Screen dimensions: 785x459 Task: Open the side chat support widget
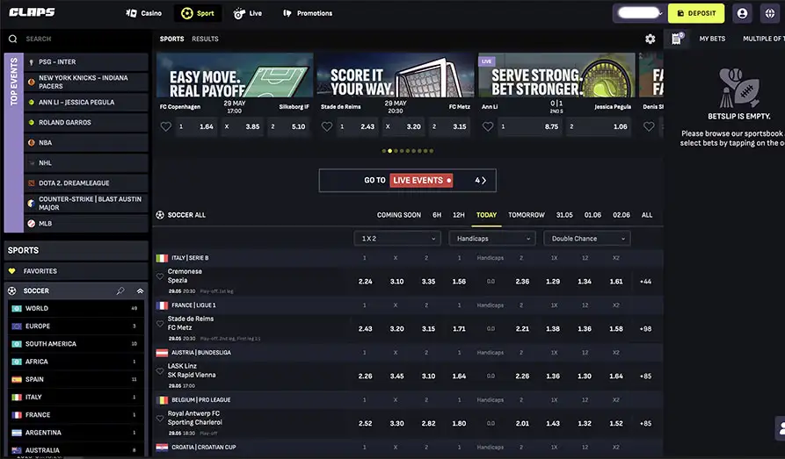tap(780, 428)
